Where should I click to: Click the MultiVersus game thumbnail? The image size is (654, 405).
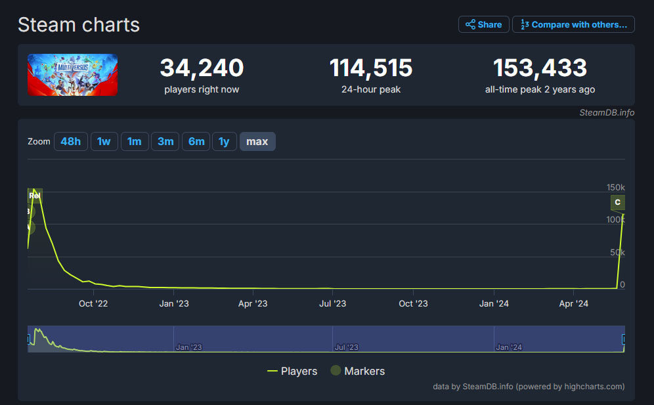pos(73,75)
